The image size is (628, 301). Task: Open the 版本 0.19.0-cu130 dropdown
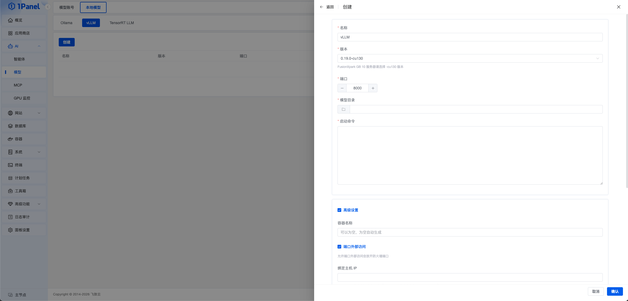[x=470, y=58]
